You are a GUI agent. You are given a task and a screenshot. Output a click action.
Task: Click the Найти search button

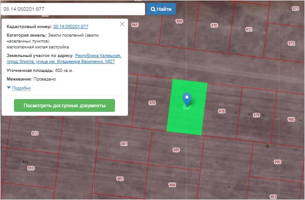coord(161,9)
